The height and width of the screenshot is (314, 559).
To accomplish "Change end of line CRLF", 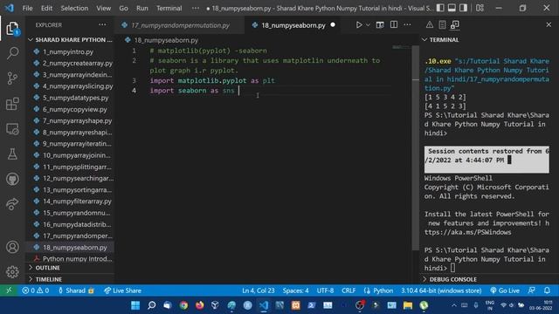I will 349,290.
